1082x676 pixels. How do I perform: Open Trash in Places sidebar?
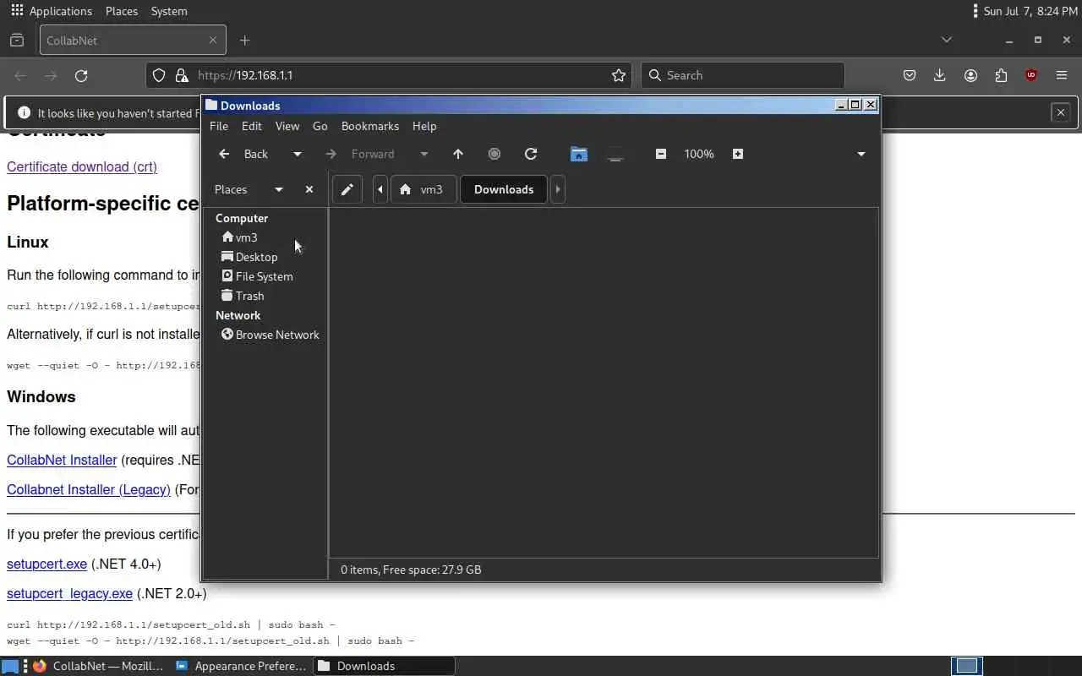click(x=243, y=296)
